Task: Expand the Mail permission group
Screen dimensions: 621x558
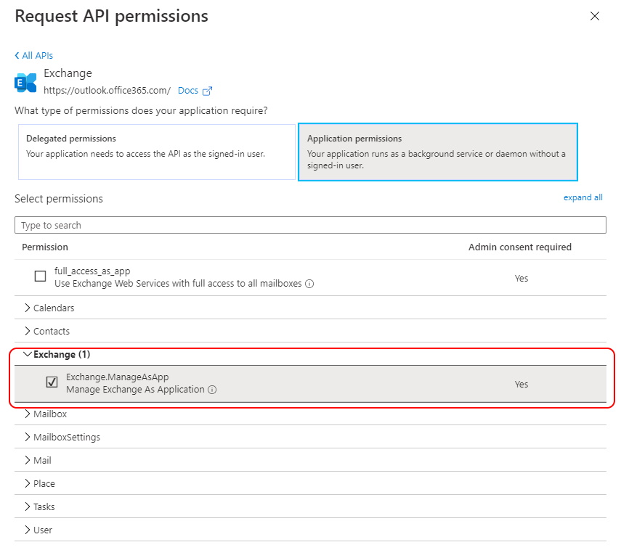Action: pos(310,460)
